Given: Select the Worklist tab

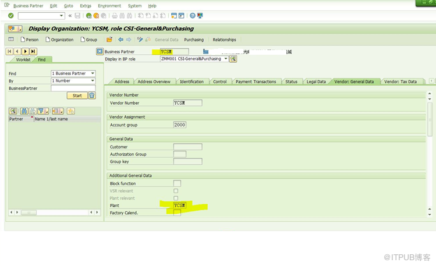Looking at the screenshot, I should click(x=23, y=59).
